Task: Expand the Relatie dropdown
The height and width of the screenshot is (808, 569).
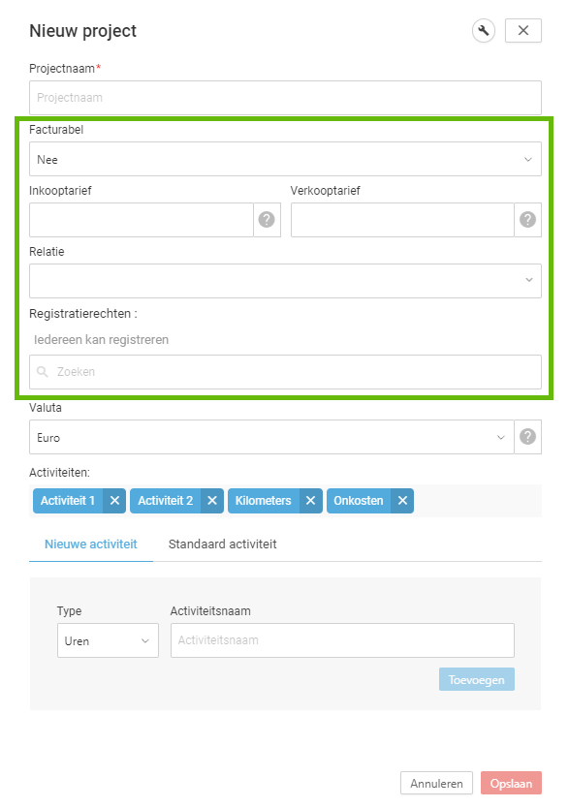Action: click(285, 281)
